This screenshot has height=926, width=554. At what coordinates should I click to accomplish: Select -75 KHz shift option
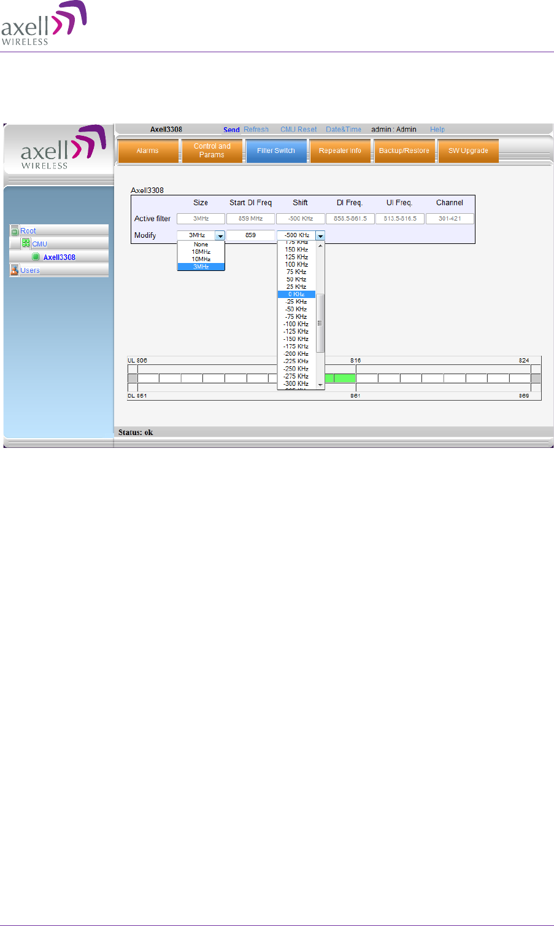[x=296, y=316]
